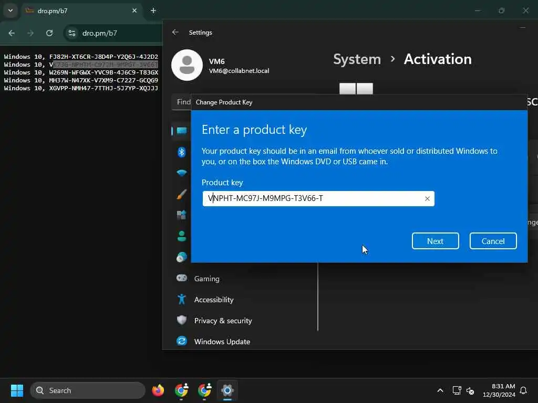Open Accounts person icon in sidebar
This screenshot has height=403, width=538.
[x=181, y=236]
